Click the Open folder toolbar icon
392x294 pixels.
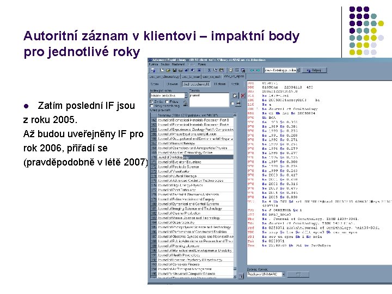tap(168, 70)
